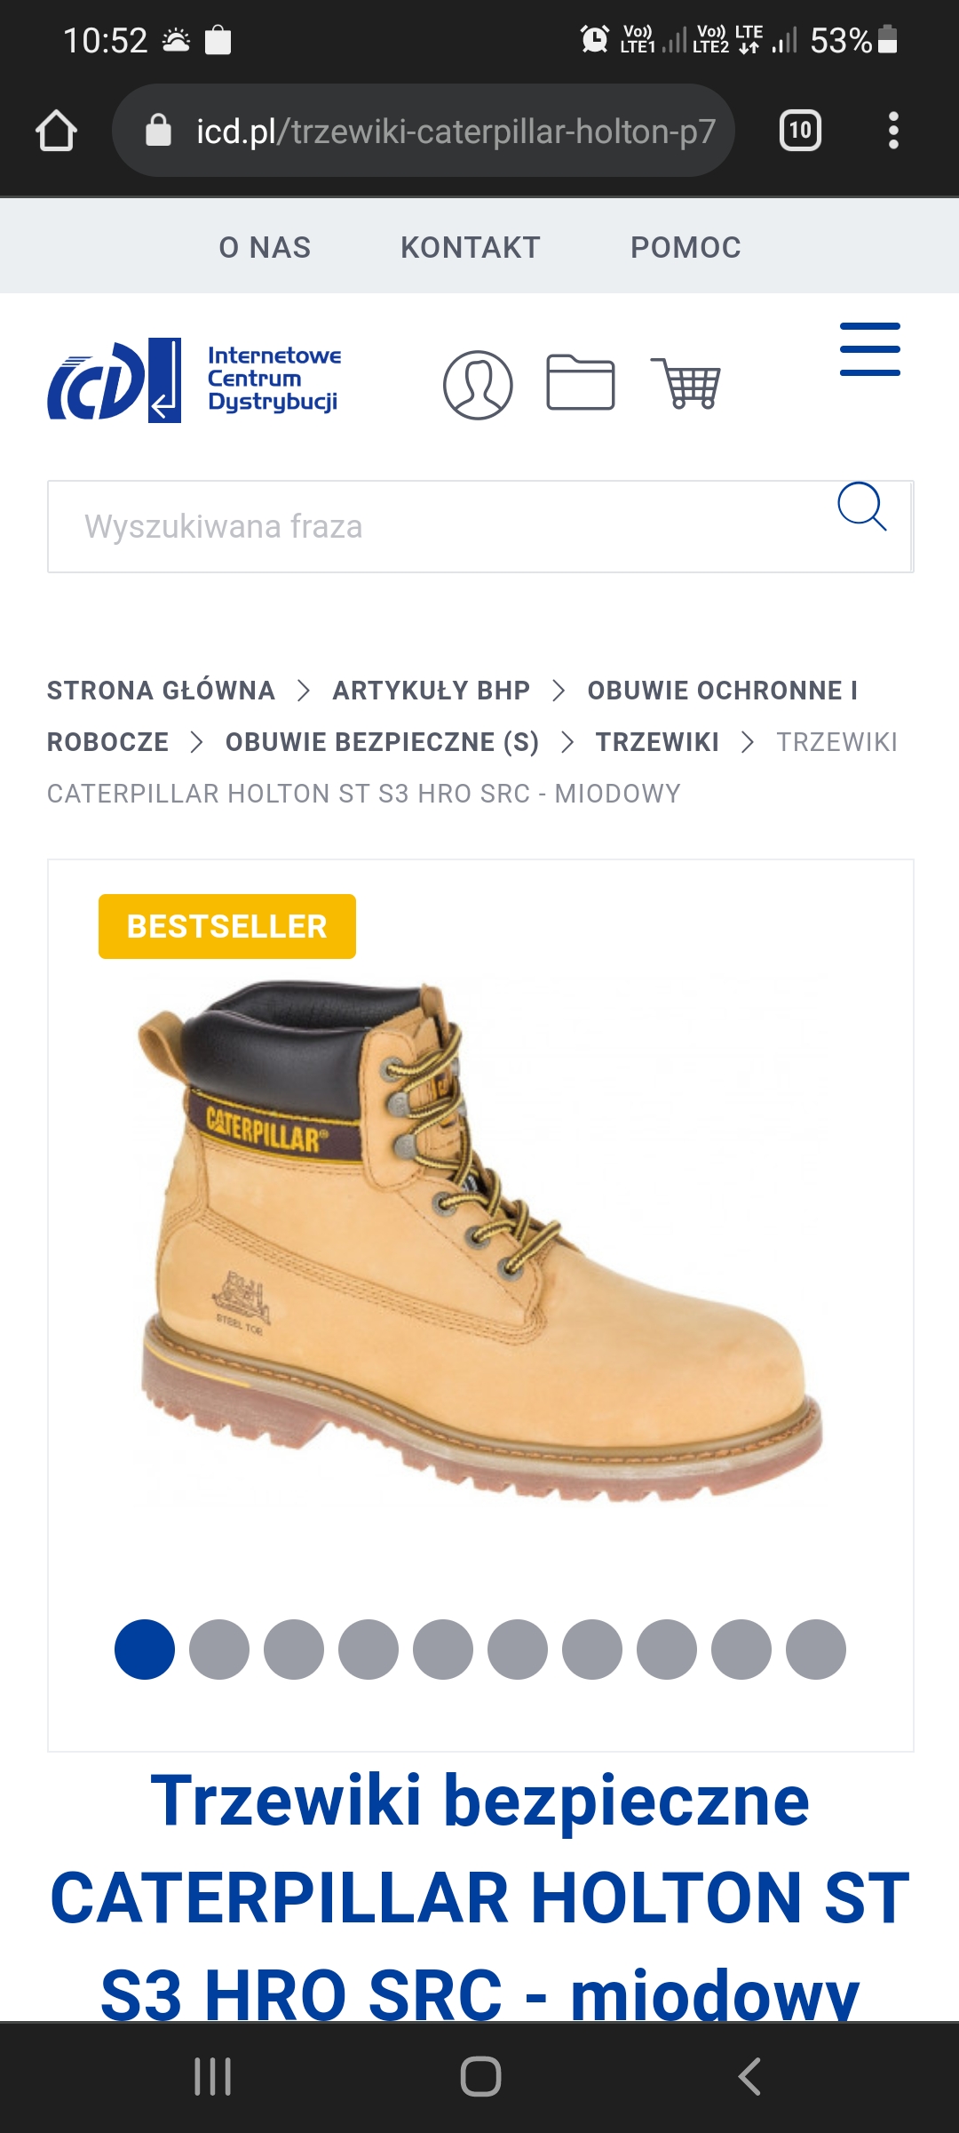Image resolution: width=959 pixels, height=2133 pixels.
Task: Open the O NAS menu item
Action: pos(265,247)
